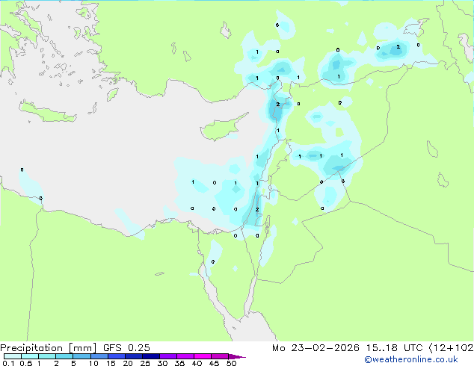The width and height of the screenshot is (474, 366).
Task: Choose the 2–5 mm legend color swatch
Action: tap(64, 356)
